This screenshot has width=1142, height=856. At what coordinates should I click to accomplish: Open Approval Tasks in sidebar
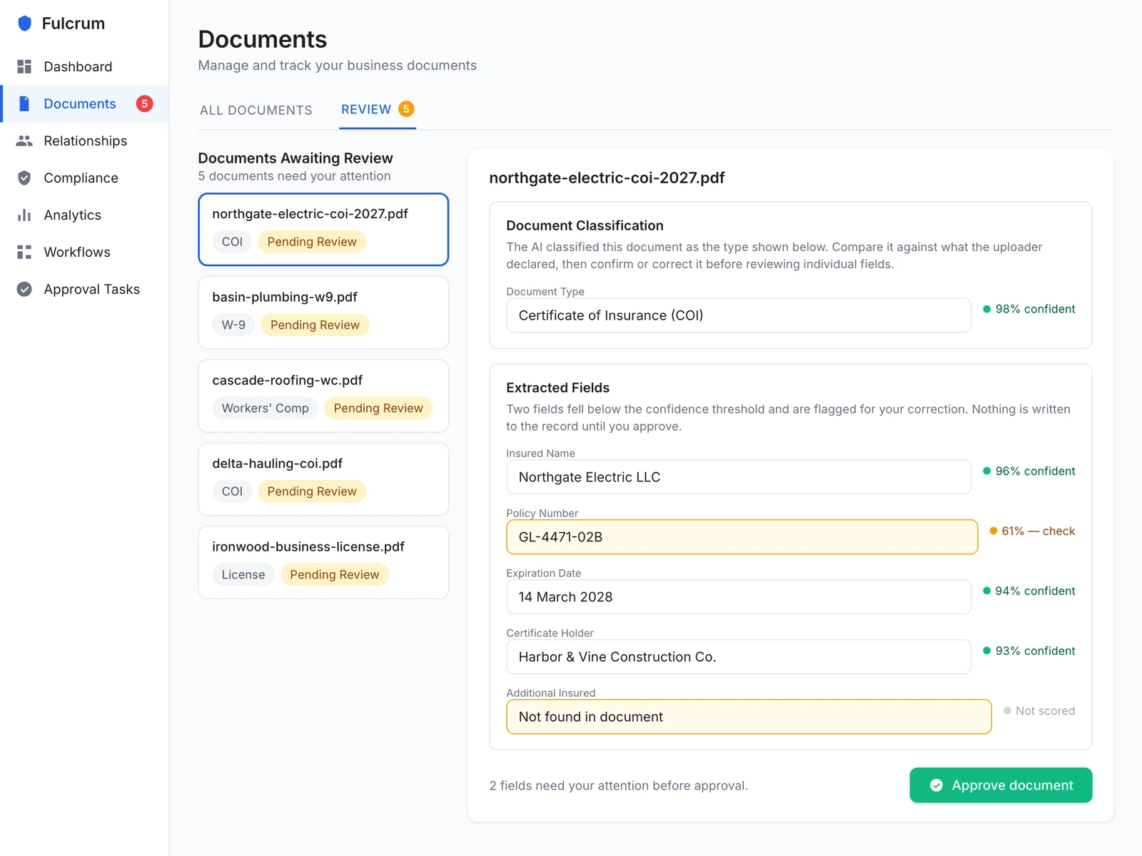pos(85,289)
